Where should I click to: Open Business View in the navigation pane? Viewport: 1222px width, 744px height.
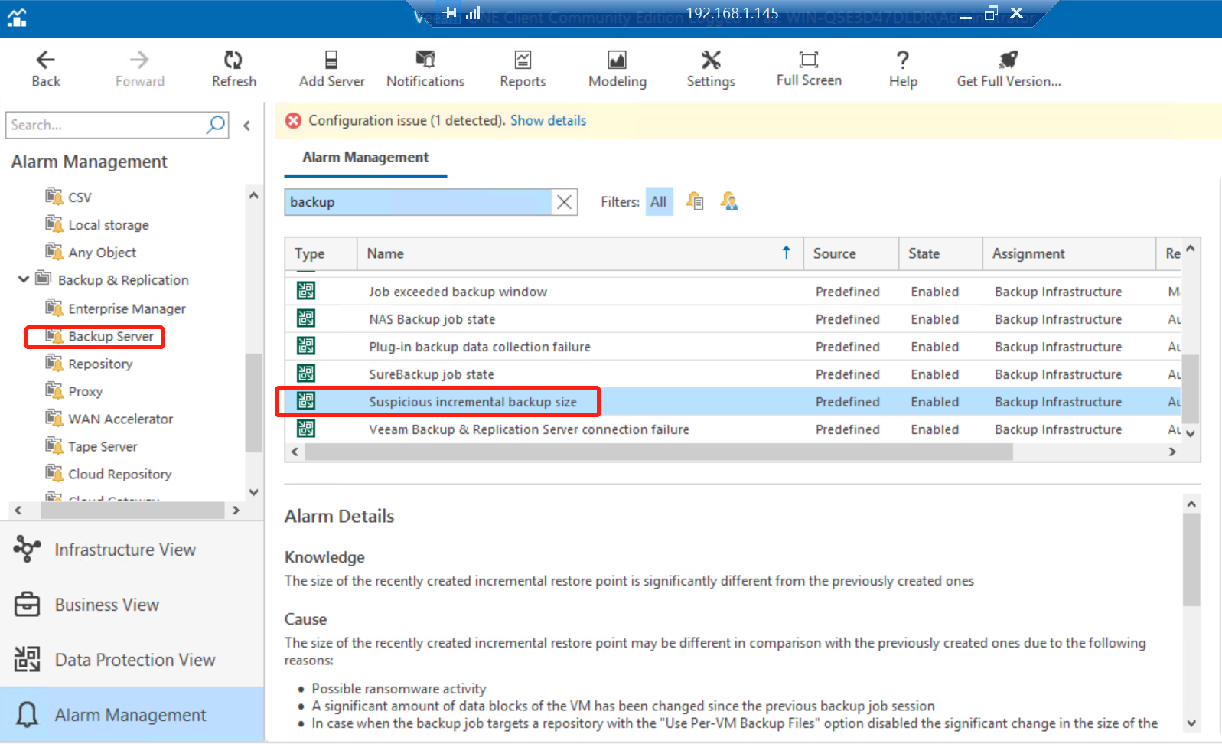tap(132, 605)
